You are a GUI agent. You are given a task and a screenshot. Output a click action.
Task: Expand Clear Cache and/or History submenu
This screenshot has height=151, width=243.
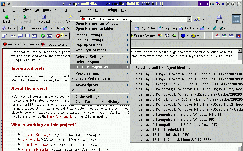coord(100,102)
